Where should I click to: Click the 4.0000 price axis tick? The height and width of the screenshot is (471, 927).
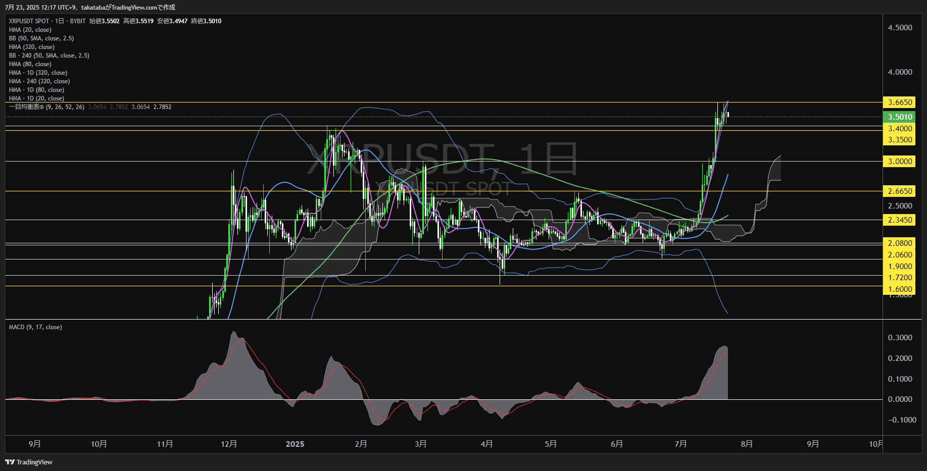pos(900,72)
